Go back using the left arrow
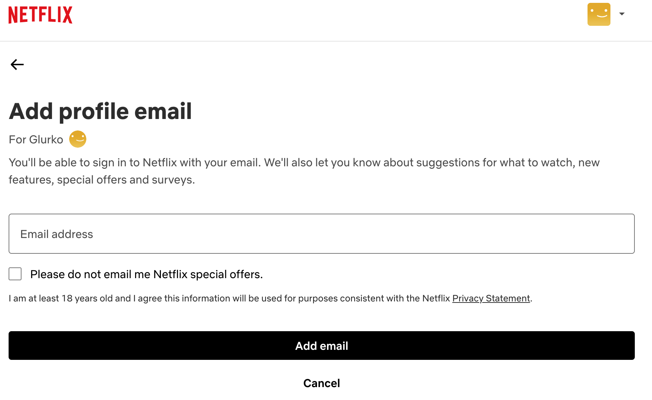 17,65
